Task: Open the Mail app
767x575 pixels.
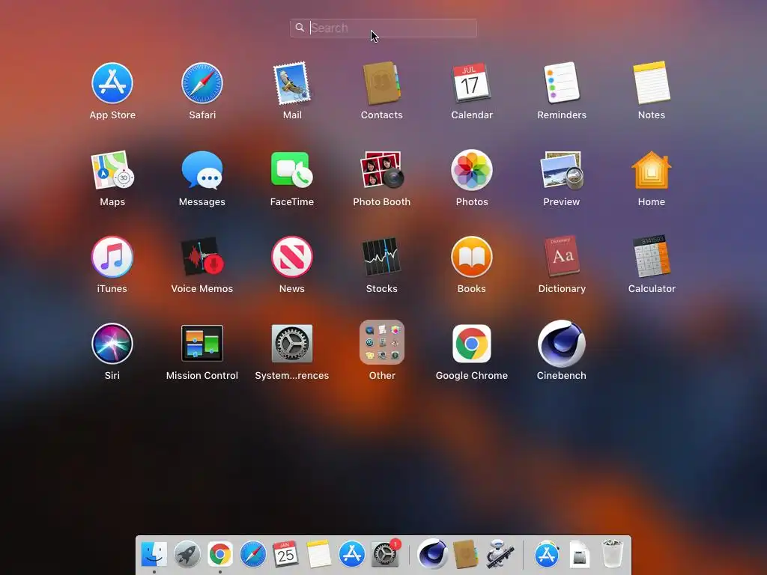Action: [292, 83]
